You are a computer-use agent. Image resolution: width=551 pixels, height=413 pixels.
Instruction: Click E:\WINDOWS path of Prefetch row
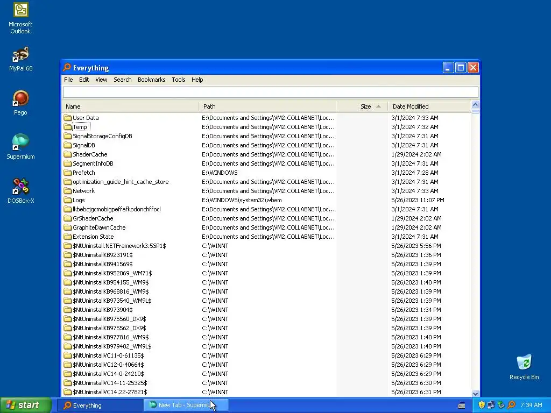tap(220, 173)
